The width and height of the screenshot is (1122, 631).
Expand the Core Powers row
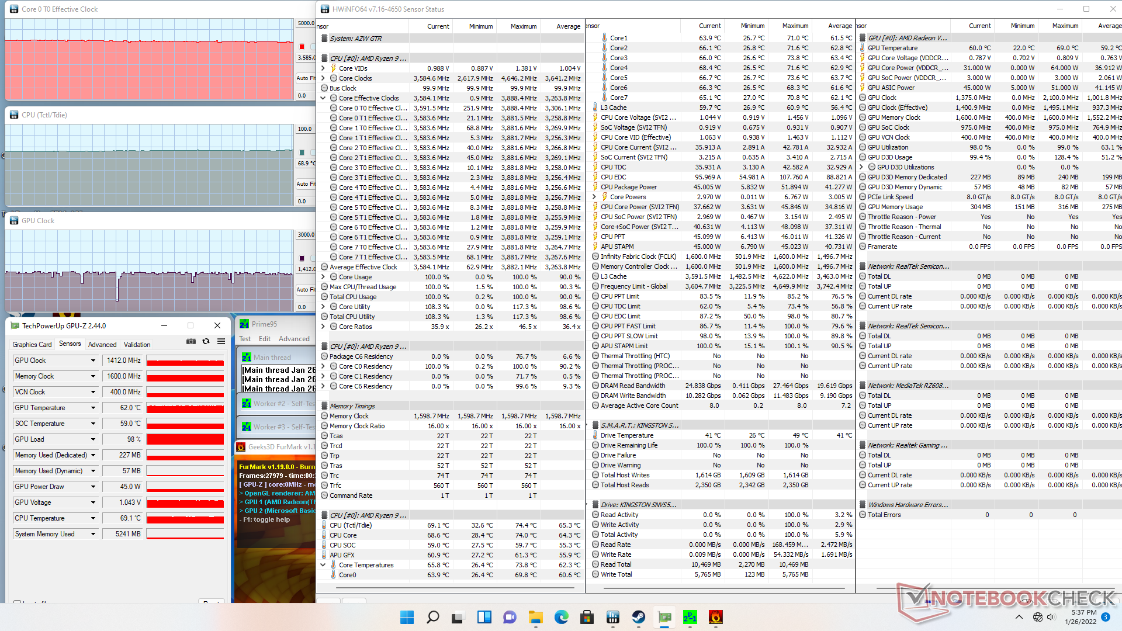(x=594, y=197)
